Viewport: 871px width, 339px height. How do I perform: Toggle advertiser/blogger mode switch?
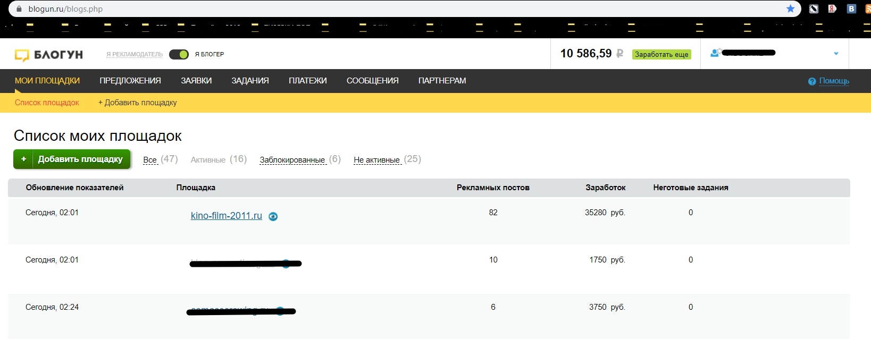point(179,54)
